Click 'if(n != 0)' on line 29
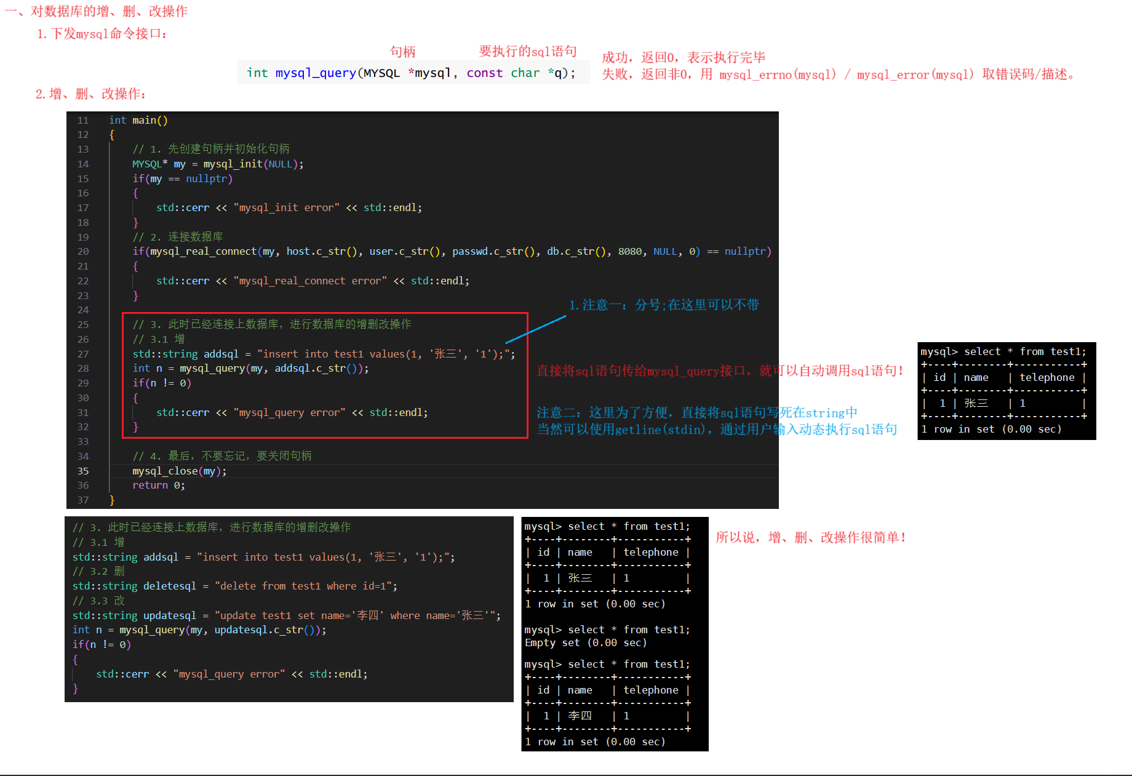 pyautogui.click(x=162, y=383)
